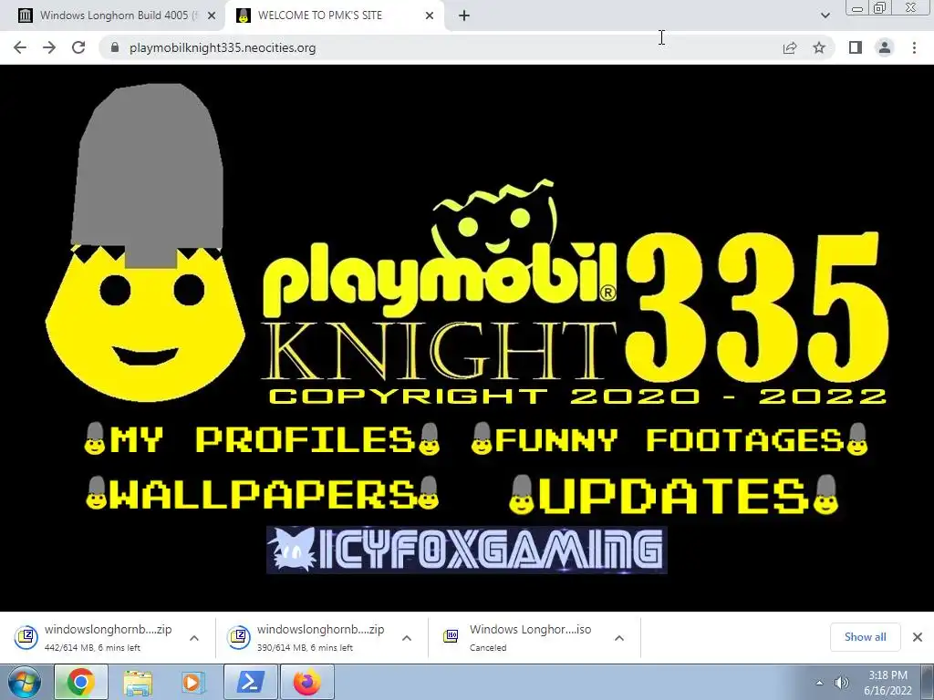View site information via the lock icon
934x700 pixels.
[x=115, y=47]
